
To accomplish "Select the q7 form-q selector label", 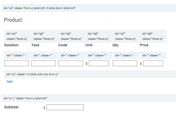I will pos(126,36).
